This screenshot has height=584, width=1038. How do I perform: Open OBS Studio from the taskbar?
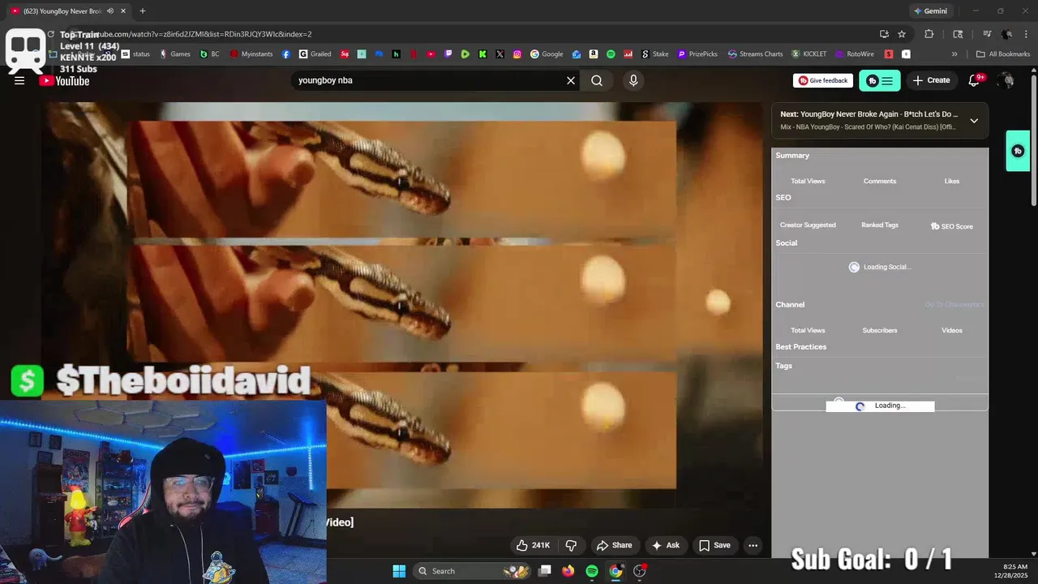pos(640,571)
